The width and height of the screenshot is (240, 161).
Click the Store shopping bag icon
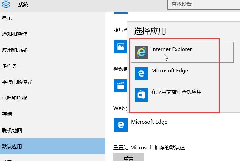[141, 95]
